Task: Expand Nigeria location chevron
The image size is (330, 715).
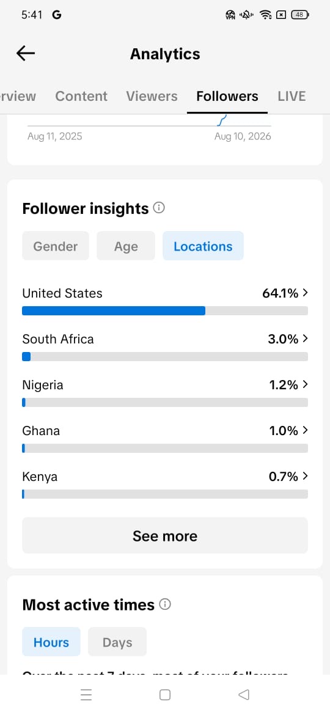Action: tap(306, 385)
